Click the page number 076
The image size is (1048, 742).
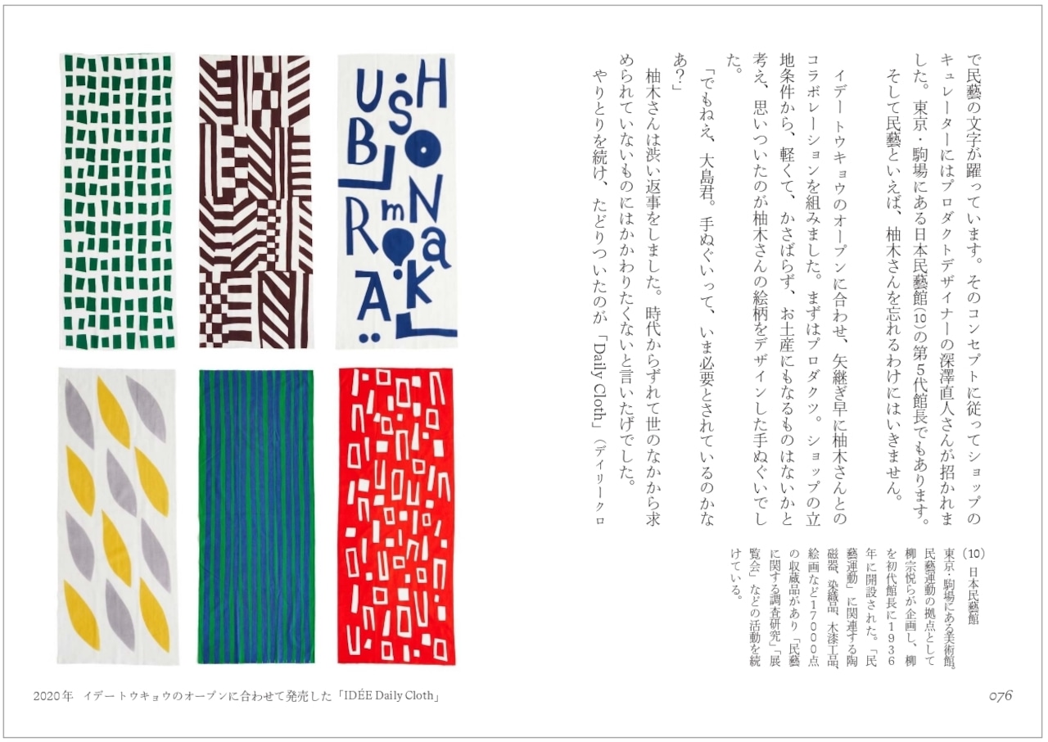(x=1001, y=696)
